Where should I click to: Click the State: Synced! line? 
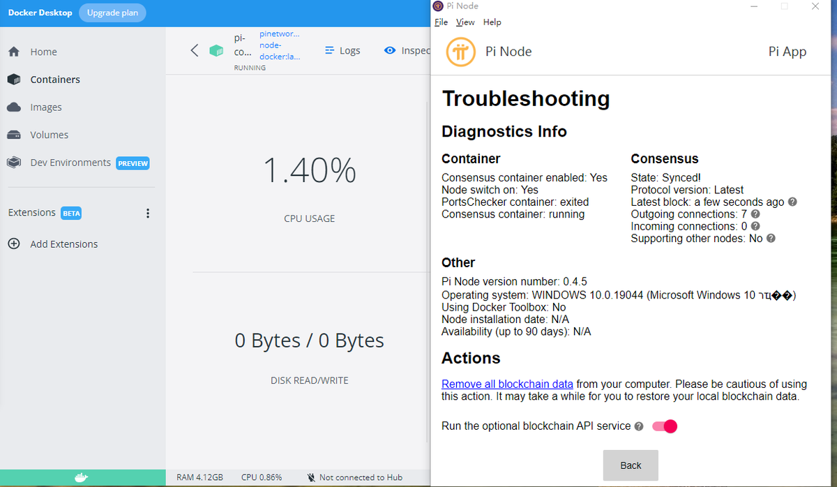coord(666,178)
